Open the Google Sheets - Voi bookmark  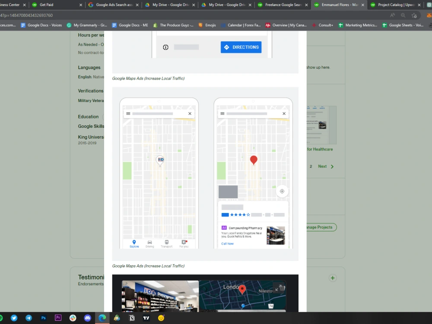(403, 25)
